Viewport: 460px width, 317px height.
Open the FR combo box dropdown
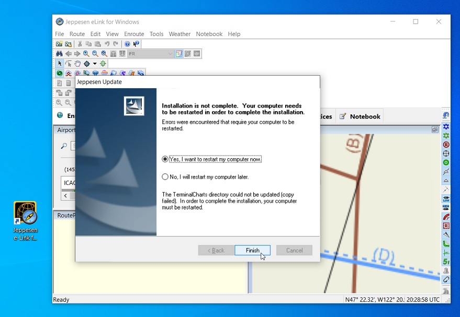(x=170, y=53)
